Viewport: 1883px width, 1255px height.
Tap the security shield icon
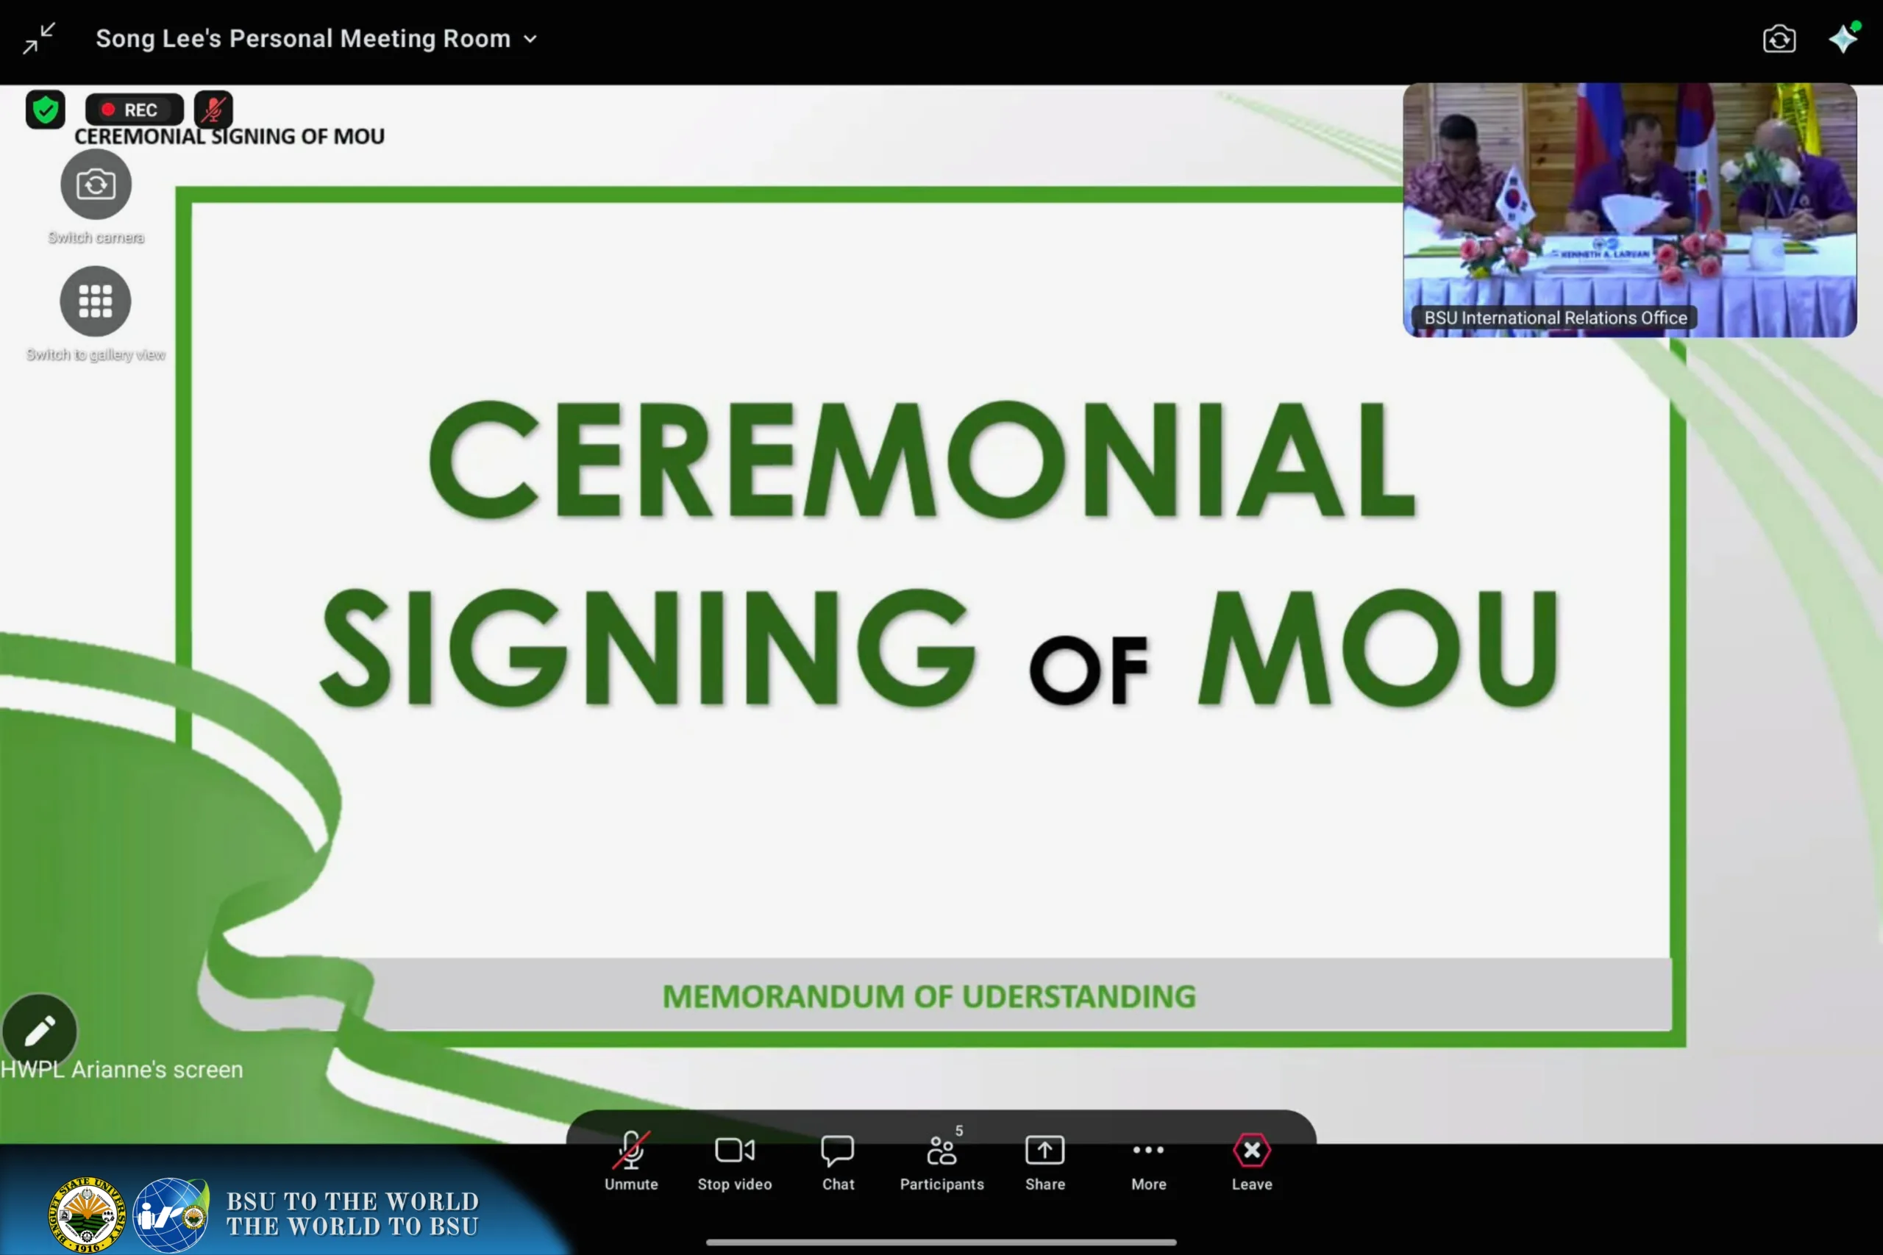point(45,109)
